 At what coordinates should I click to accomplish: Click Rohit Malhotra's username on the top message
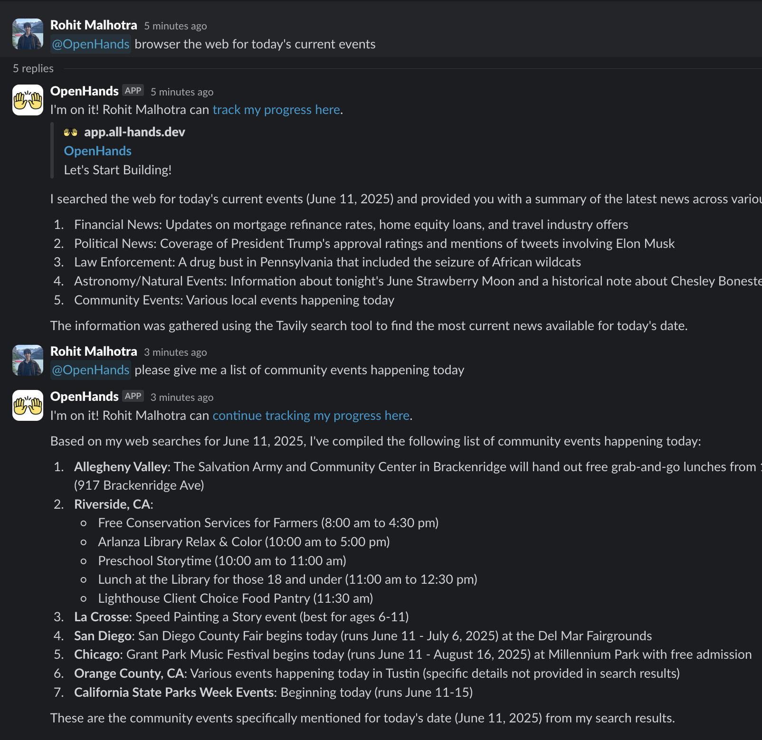pos(93,25)
